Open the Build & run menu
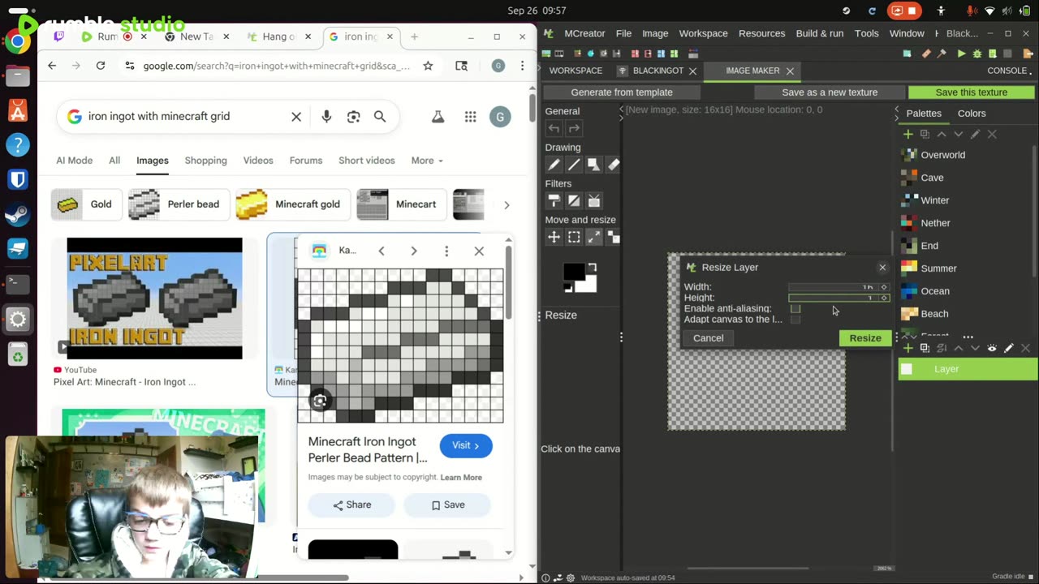 point(820,33)
